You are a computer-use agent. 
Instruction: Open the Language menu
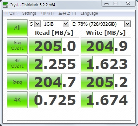tap(89, 13)
